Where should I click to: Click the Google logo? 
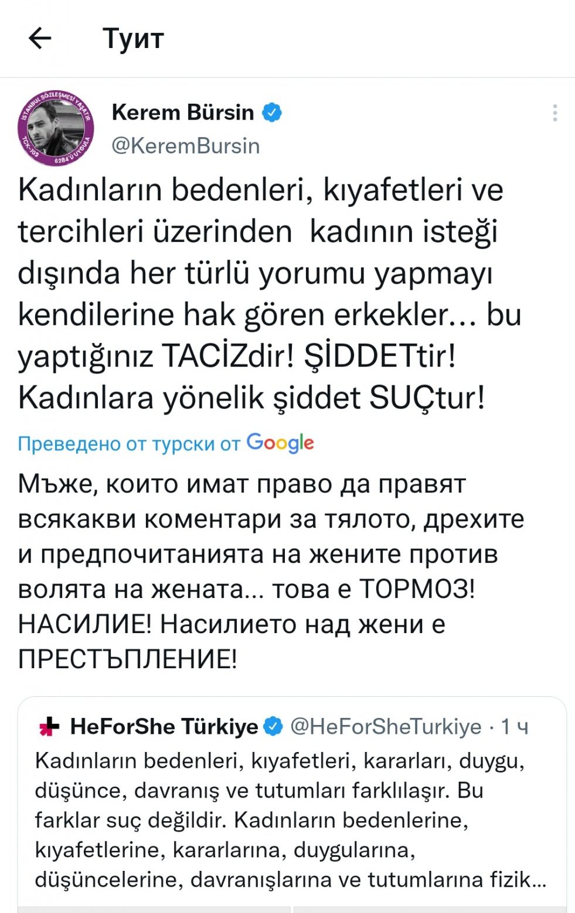tap(280, 443)
